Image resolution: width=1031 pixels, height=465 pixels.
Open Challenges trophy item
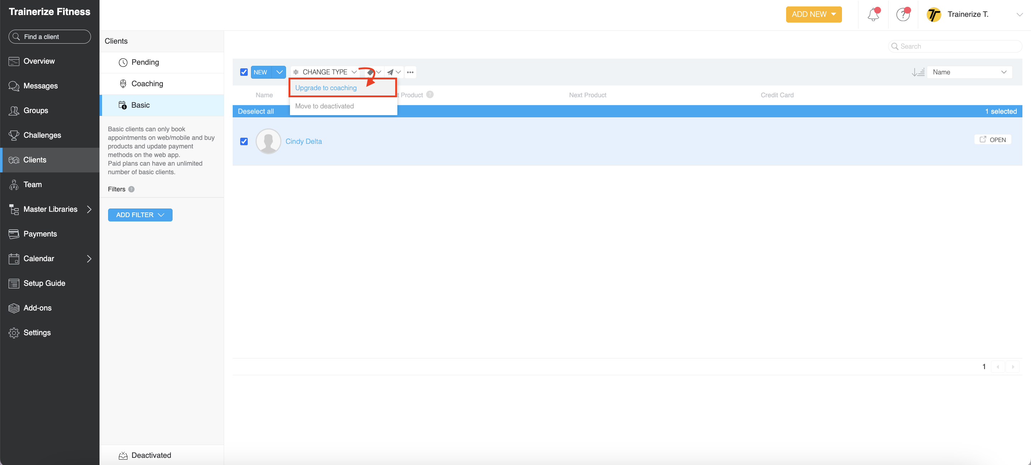(x=50, y=135)
